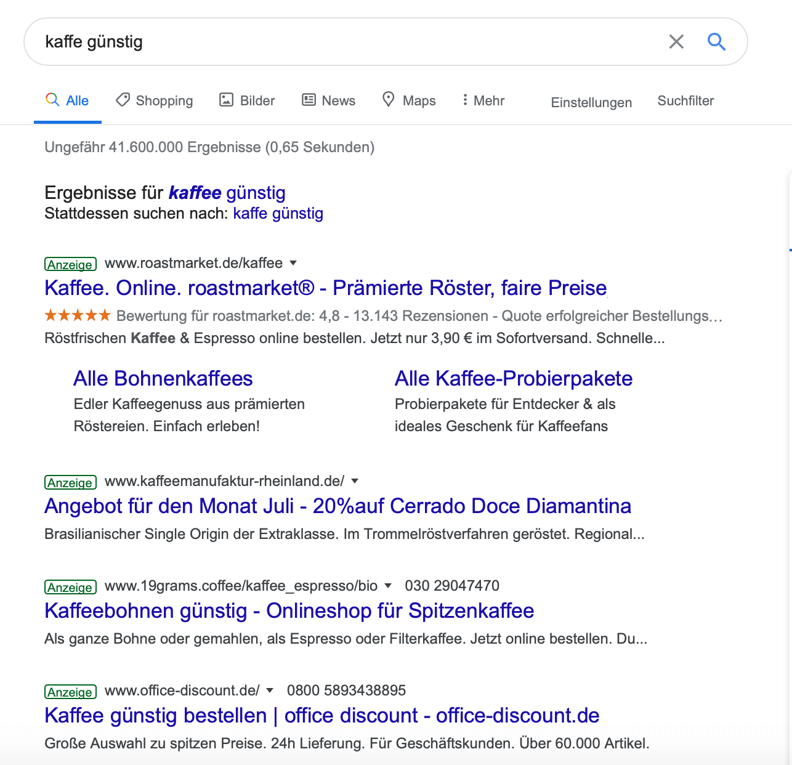The height and width of the screenshot is (765, 792).
Task: Expand dropdown arrow next to office-discount.de URL
Action: click(x=270, y=690)
